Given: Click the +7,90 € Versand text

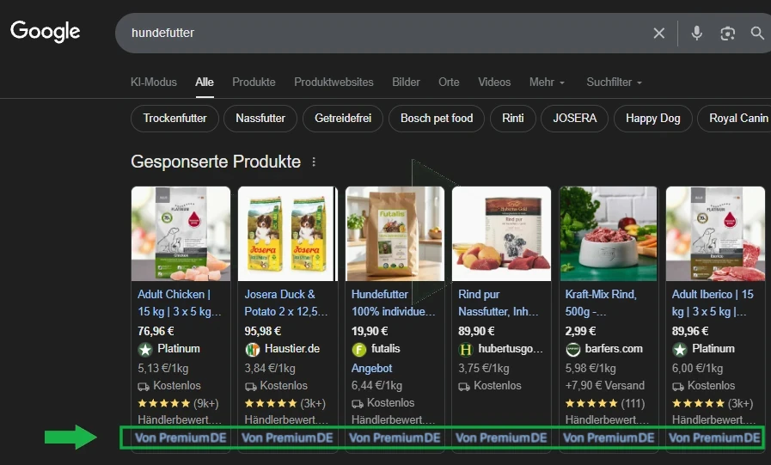Looking at the screenshot, I should coord(605,385).
